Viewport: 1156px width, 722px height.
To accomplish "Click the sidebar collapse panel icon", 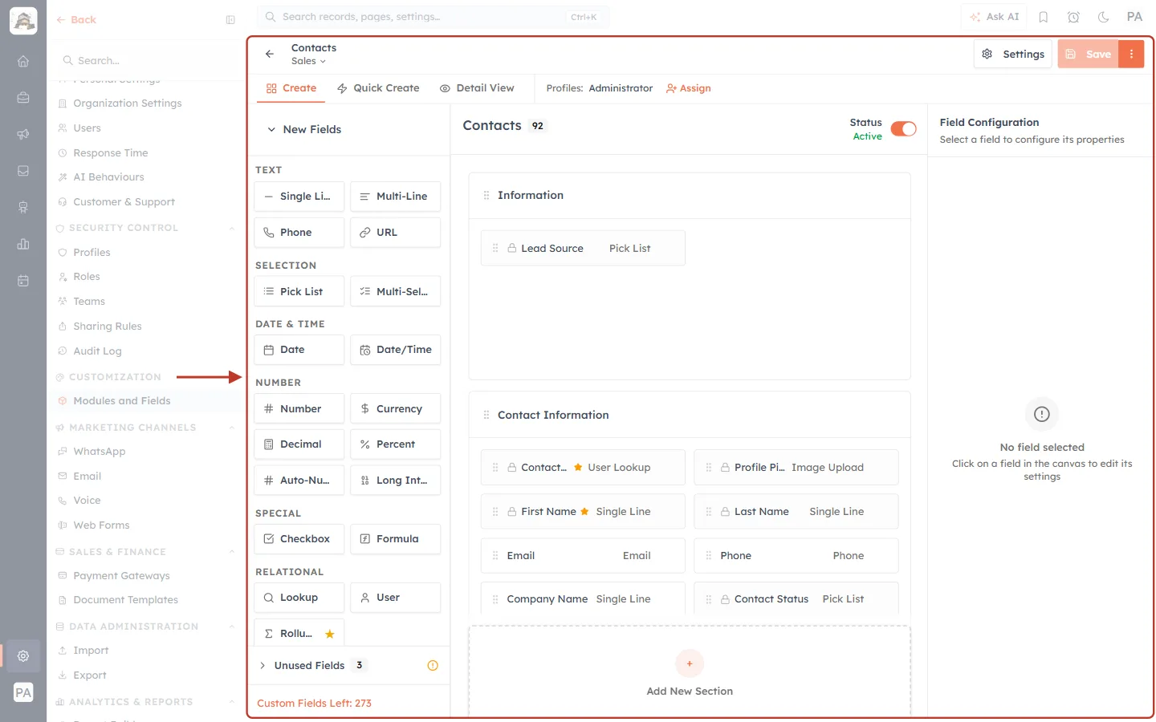I will click(230, 20).
